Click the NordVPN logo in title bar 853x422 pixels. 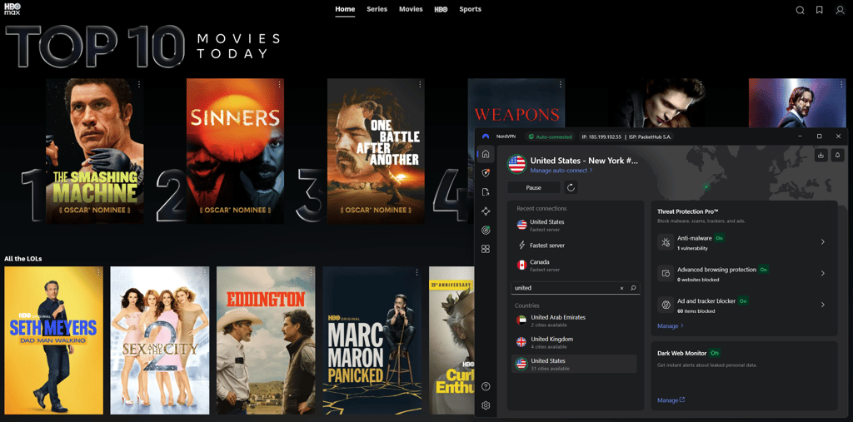[486, 137]
